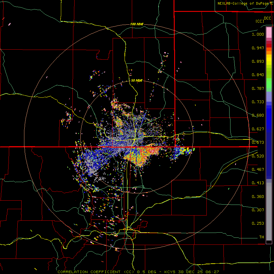Pick the yellow segment of the color scale
This screenshot has height=274, width=274.
click(x=269, y=60)
